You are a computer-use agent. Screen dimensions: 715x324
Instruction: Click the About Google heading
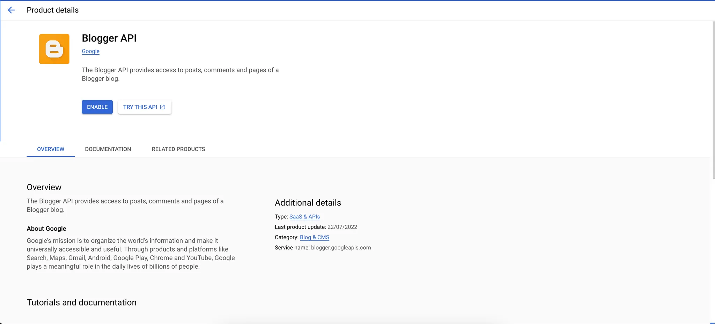pyautogui.click(x=46, y=229)
